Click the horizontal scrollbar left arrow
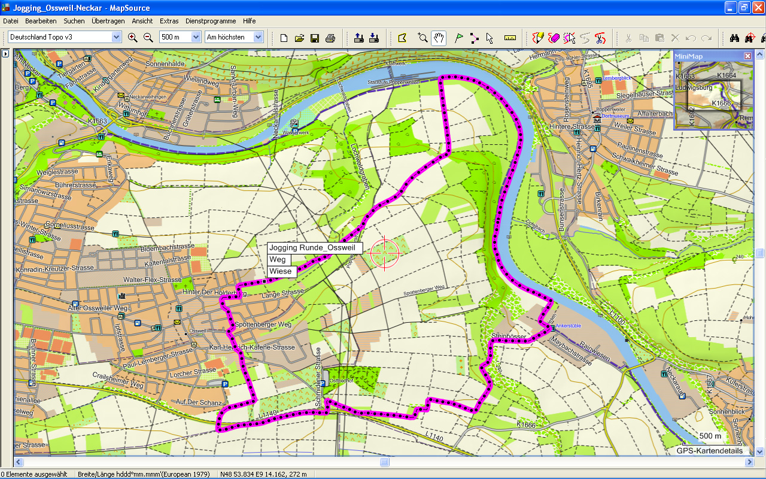This screenshot has width=766, height=479. pos(19,462)
